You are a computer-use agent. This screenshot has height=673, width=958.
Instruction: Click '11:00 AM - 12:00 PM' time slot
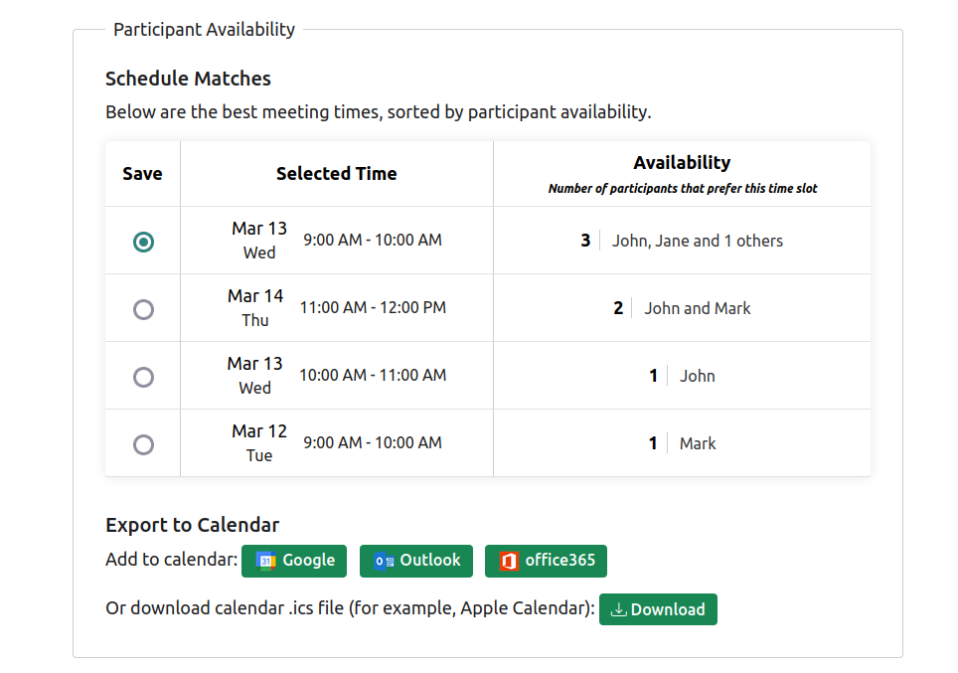(x=373, y=308)
